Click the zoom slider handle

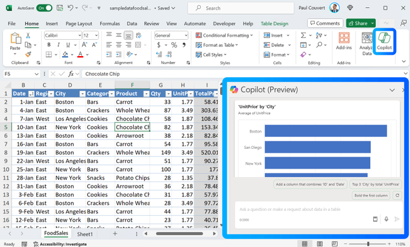368,244
